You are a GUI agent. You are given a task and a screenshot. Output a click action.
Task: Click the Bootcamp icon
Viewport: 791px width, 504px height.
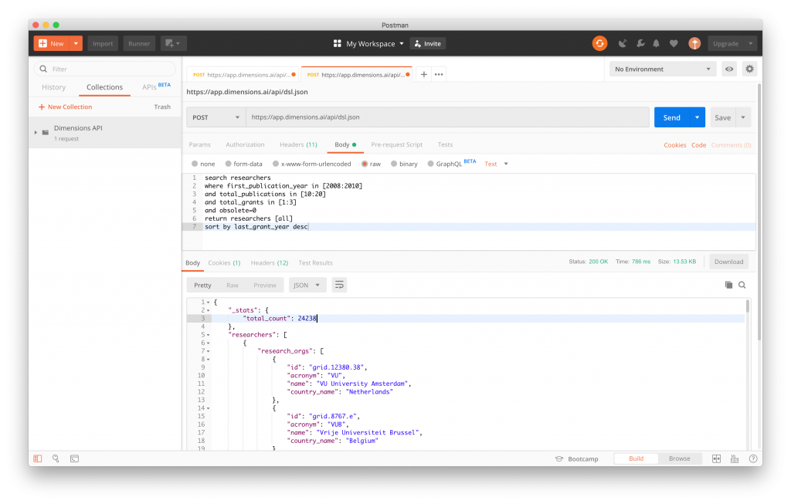[559, 458]
